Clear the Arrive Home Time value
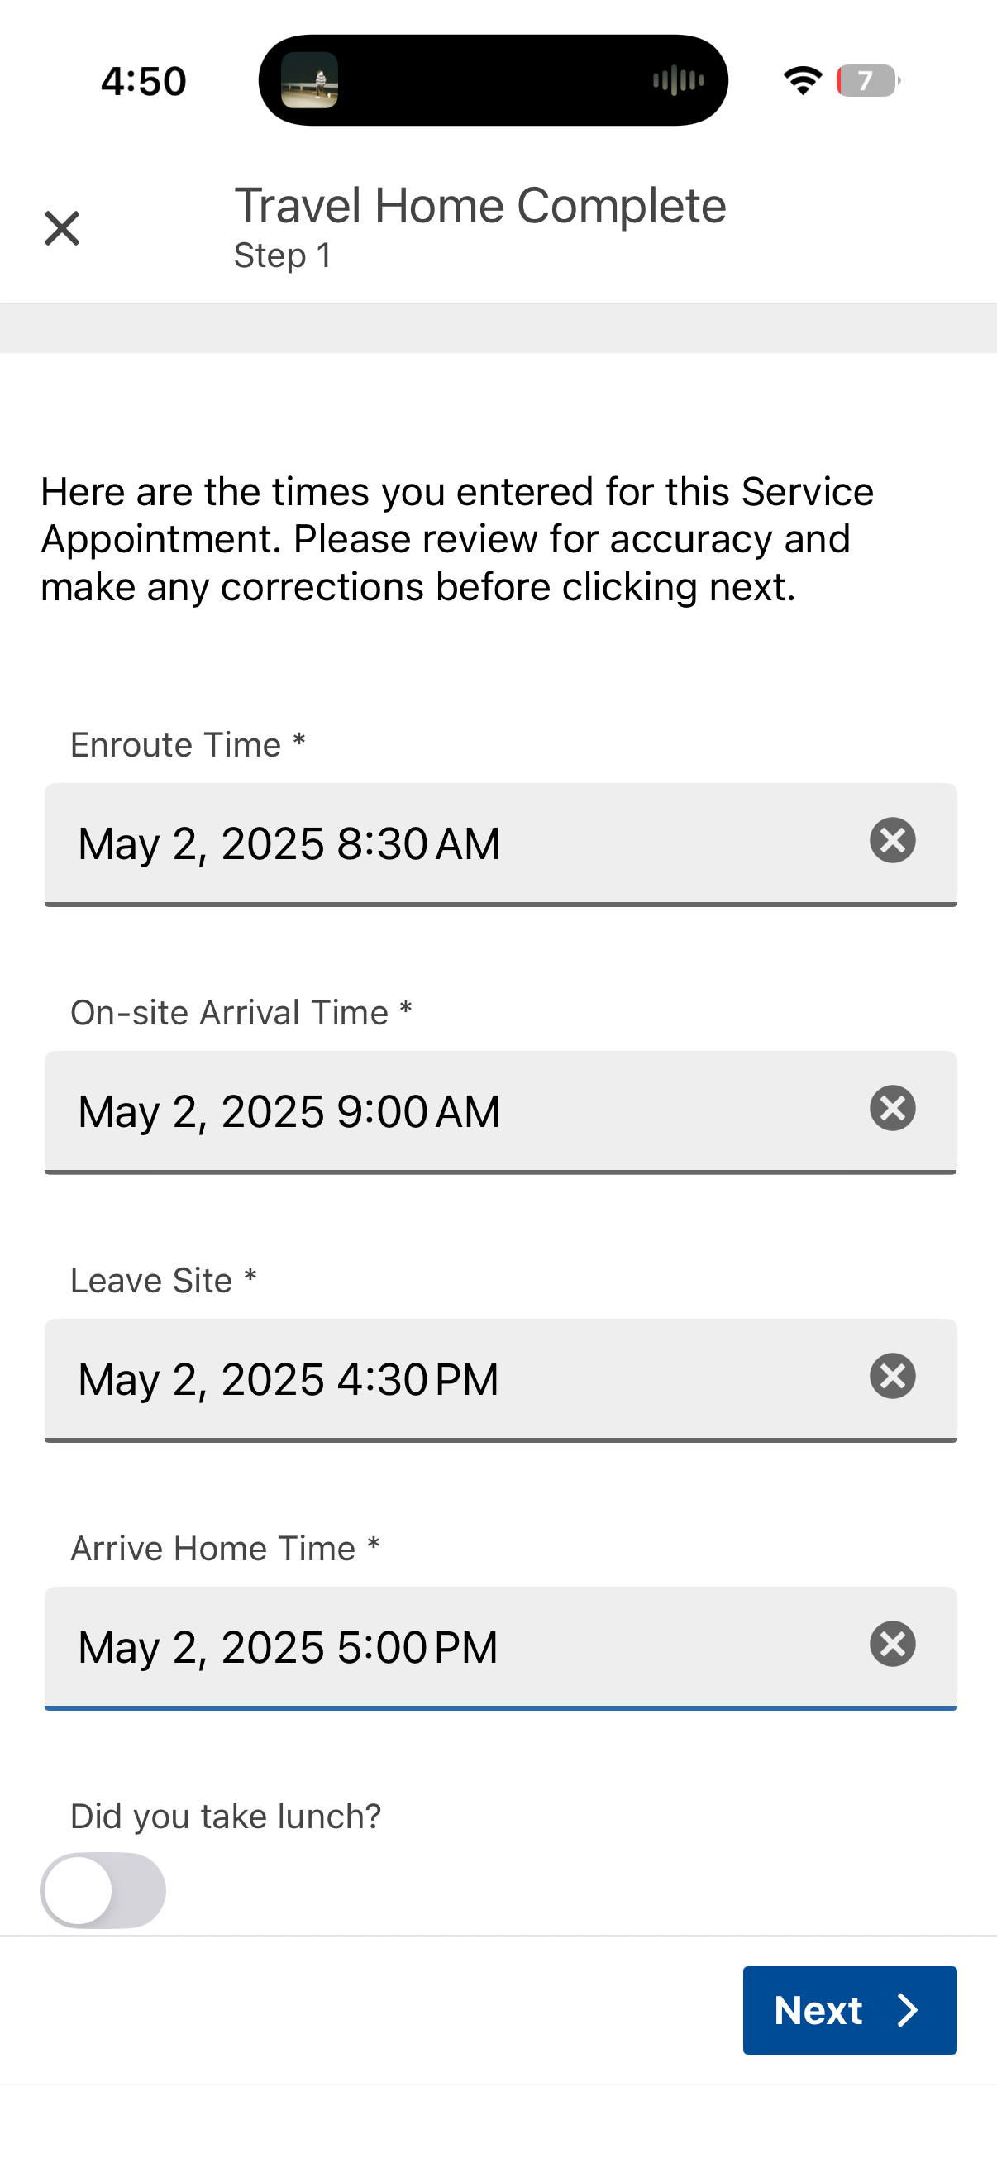Screen dimensions: 997x2168 point(892,1645)
